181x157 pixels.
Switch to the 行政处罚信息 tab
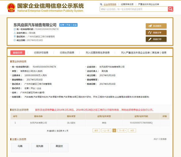coord(67,53)
